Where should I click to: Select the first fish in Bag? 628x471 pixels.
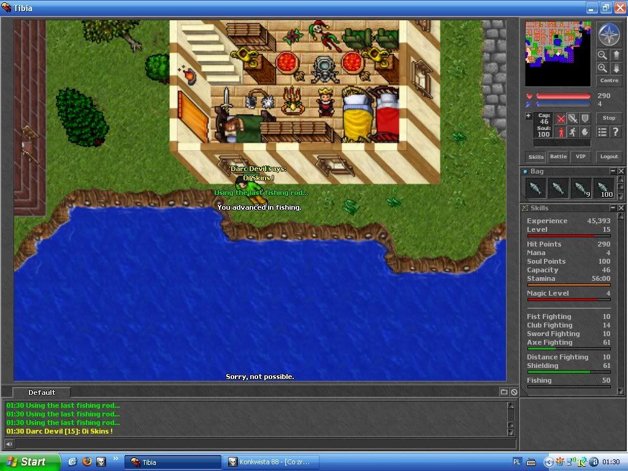coord(535,188)
